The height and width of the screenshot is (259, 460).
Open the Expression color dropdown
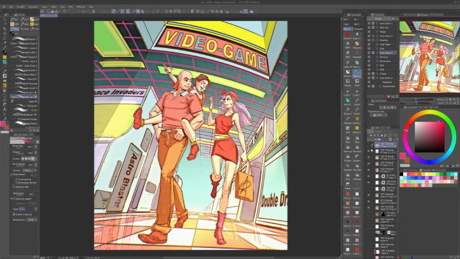378,115
